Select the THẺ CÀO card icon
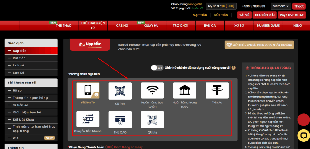 120,120
